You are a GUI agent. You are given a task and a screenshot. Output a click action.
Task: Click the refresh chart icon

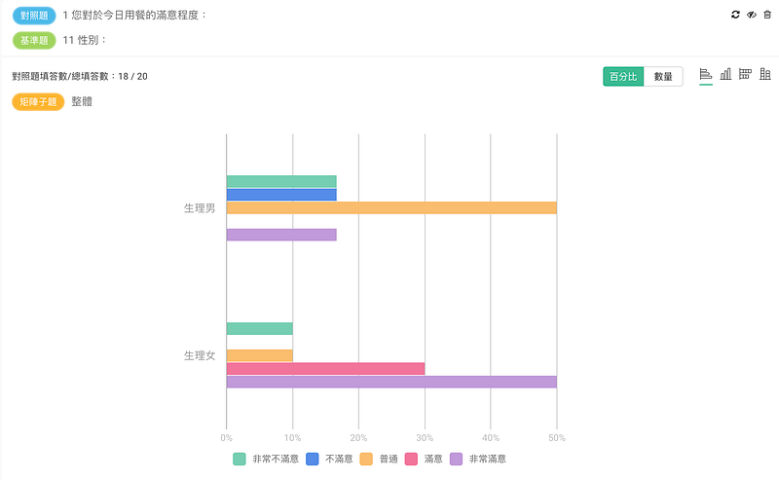[735, 15]
